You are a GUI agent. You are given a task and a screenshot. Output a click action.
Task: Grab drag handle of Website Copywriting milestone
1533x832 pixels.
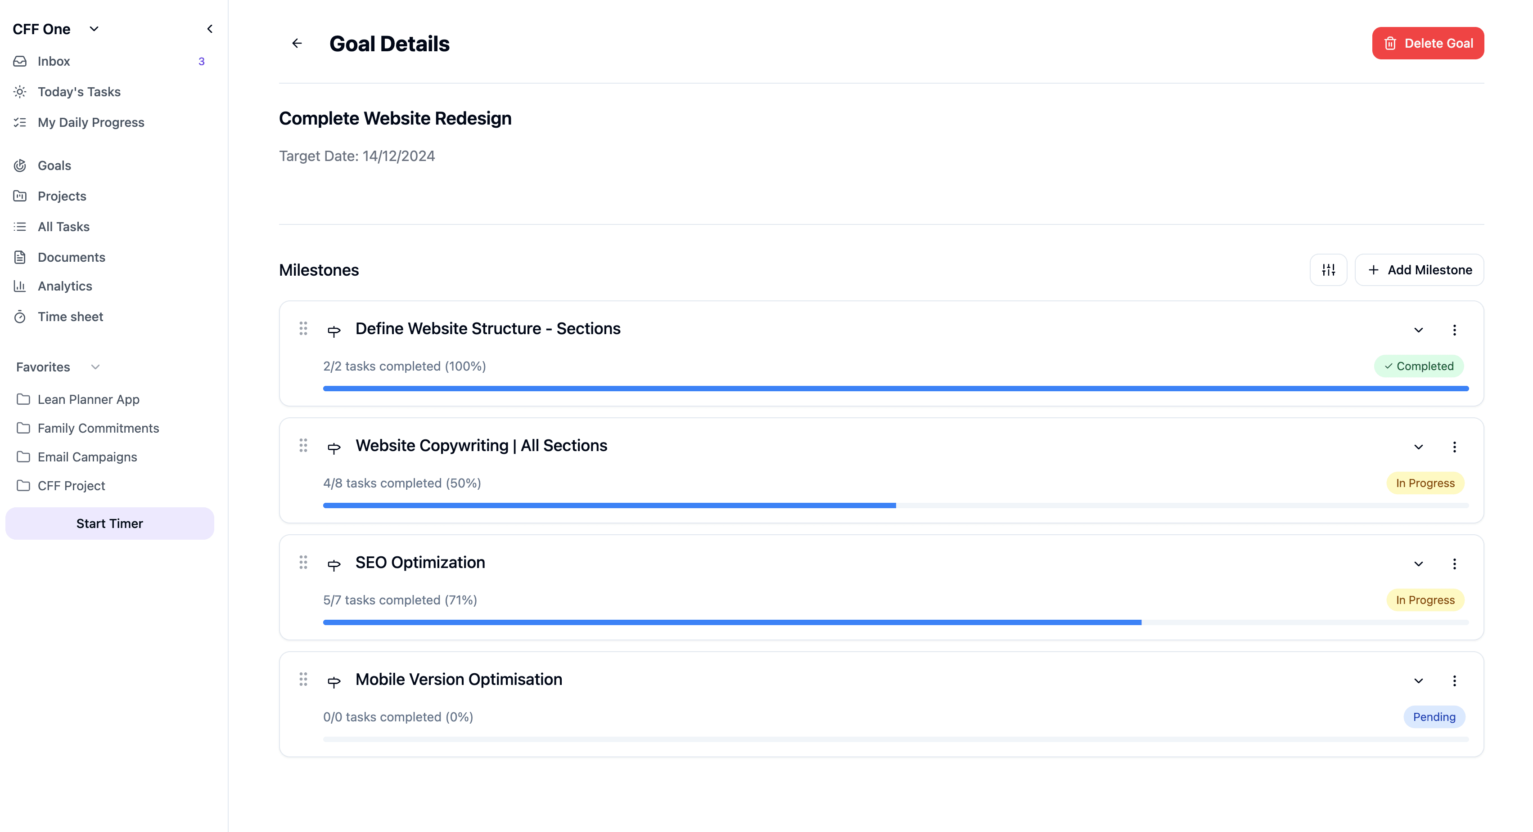303,445
